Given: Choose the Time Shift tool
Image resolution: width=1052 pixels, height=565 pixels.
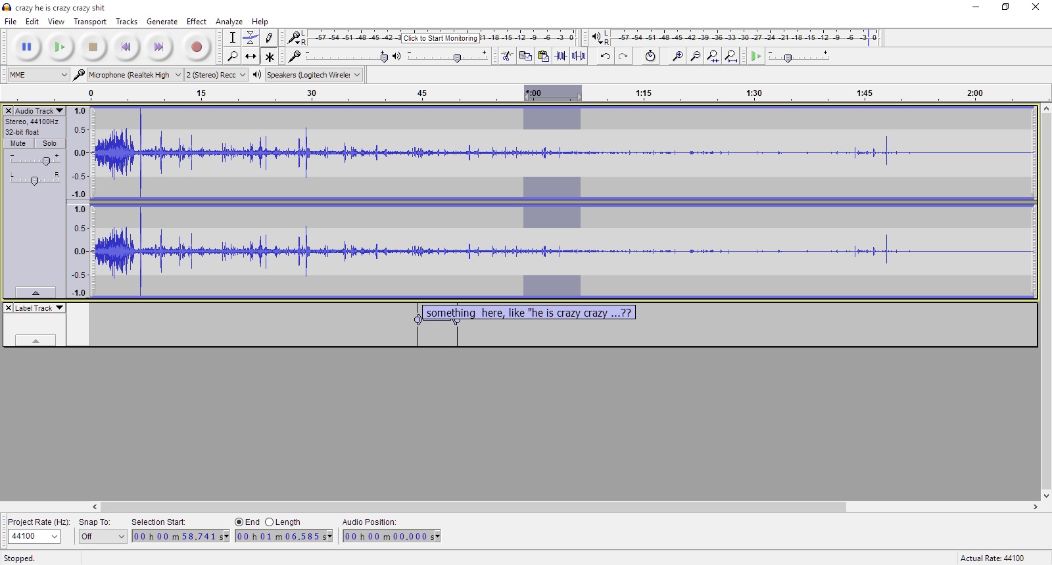Looking at the screenshot, I should coord(251,56).
